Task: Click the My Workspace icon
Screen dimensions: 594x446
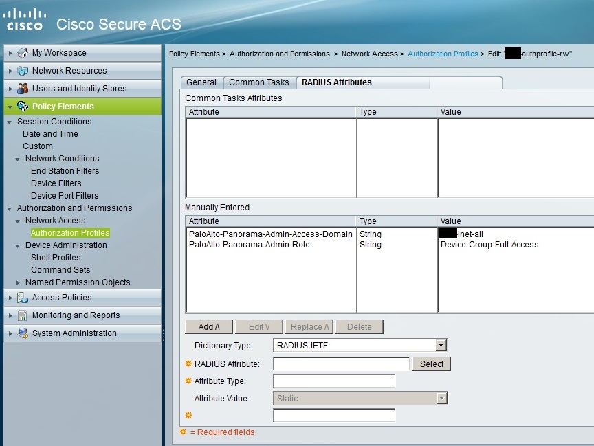Action: click(x=23, y=53)
